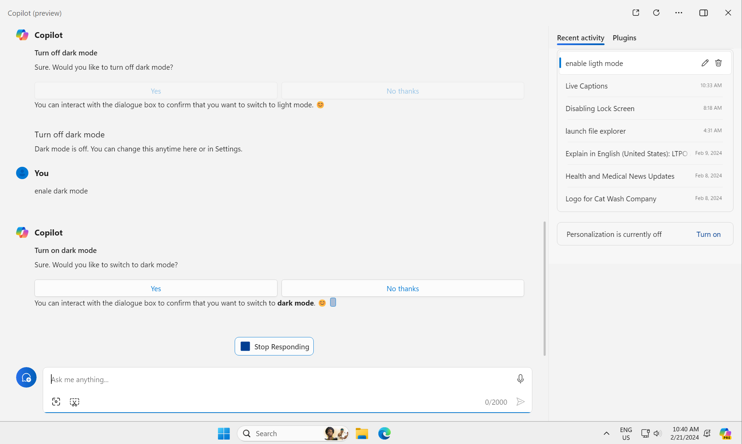Click Yes to enable dark mode
742x444 pixels.
tap(156, 288)
